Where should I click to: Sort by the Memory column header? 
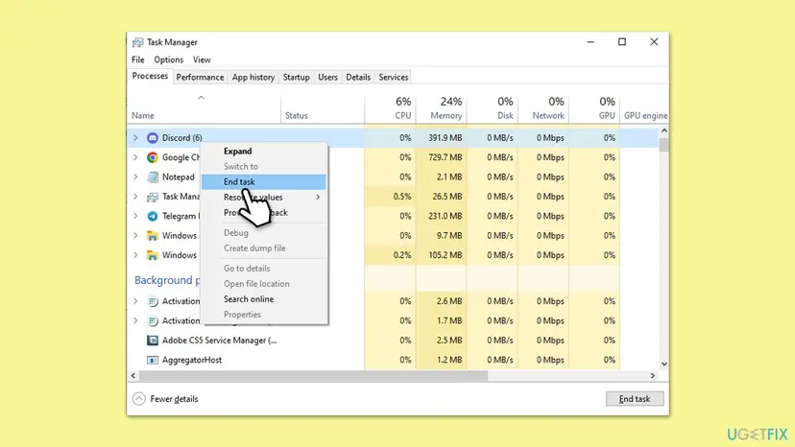click(441, 108)
